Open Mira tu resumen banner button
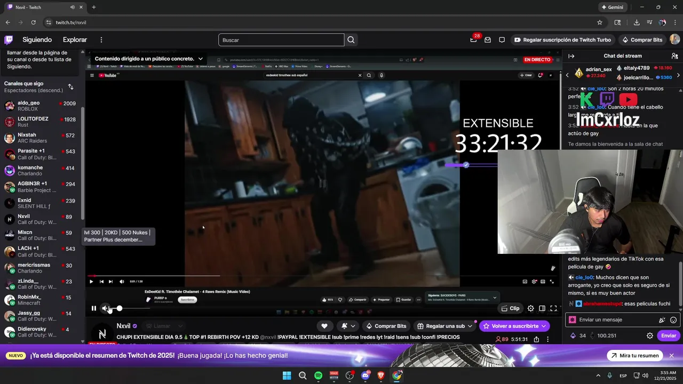Viewport: 683px width, 384px height. click(x=635, y=356)
